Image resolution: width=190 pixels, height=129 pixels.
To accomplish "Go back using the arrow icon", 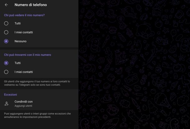I will 6,5.
